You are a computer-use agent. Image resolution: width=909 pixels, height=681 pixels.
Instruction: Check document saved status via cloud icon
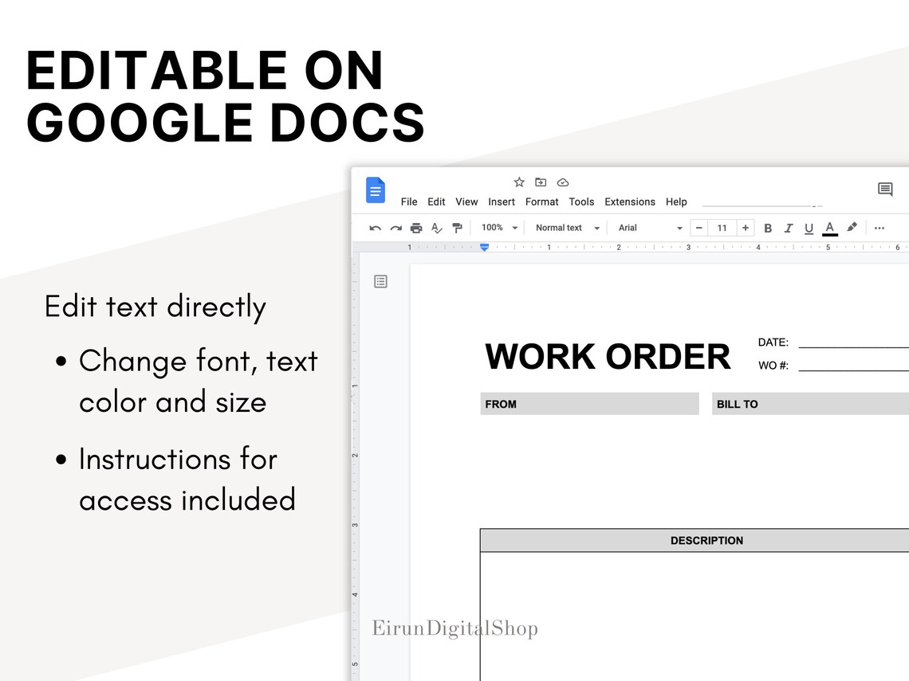click(563, 182)
